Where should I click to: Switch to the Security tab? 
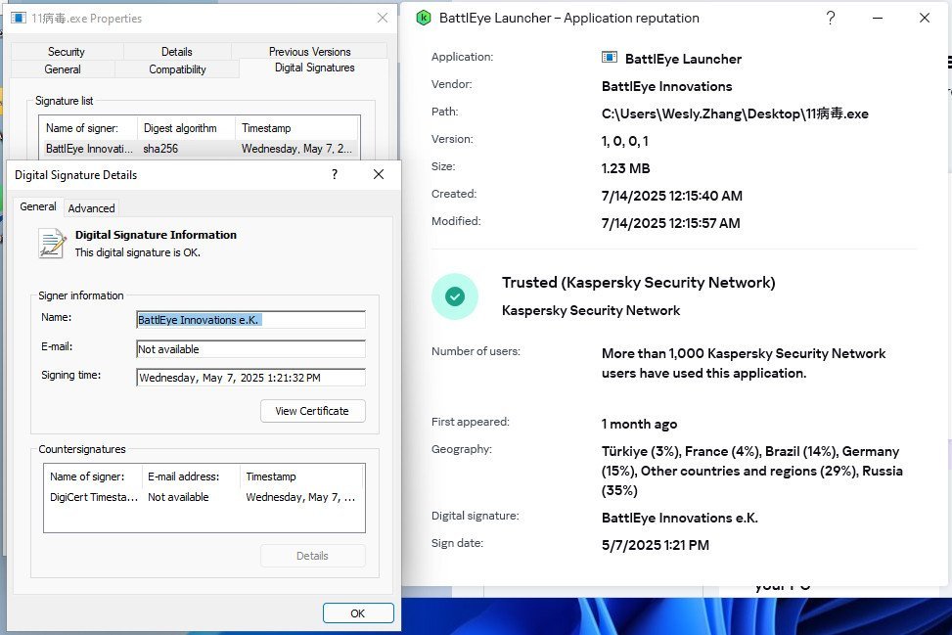[x=67, y=52]
